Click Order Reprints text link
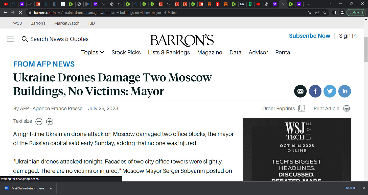Image resolution: width=368 pixels, height=195 pixels. (279, 109)
